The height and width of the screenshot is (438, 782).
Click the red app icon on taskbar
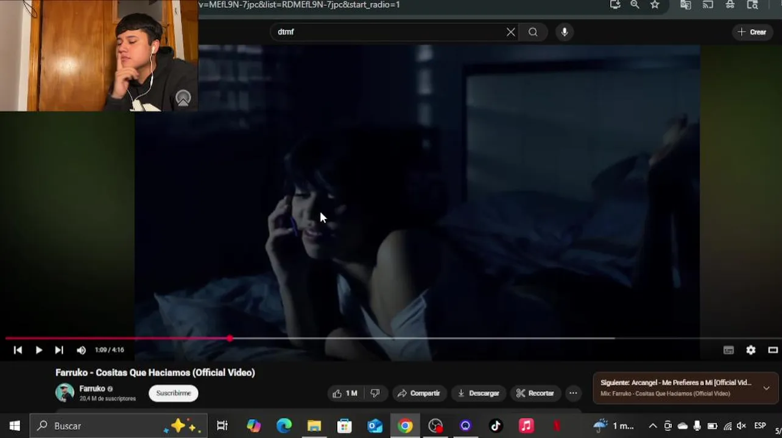click(556, 426)
